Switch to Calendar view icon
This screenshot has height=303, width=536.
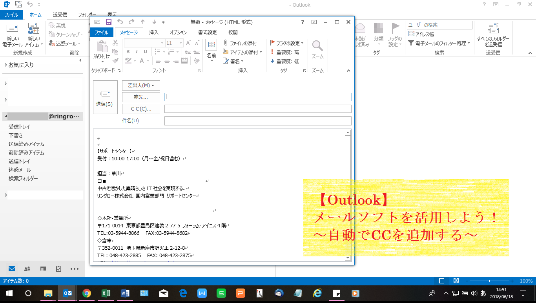[43, 269]
